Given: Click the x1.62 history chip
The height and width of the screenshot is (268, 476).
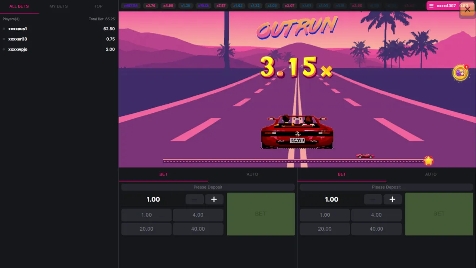Looking at the screenshot, I should (x=238, y=6).
